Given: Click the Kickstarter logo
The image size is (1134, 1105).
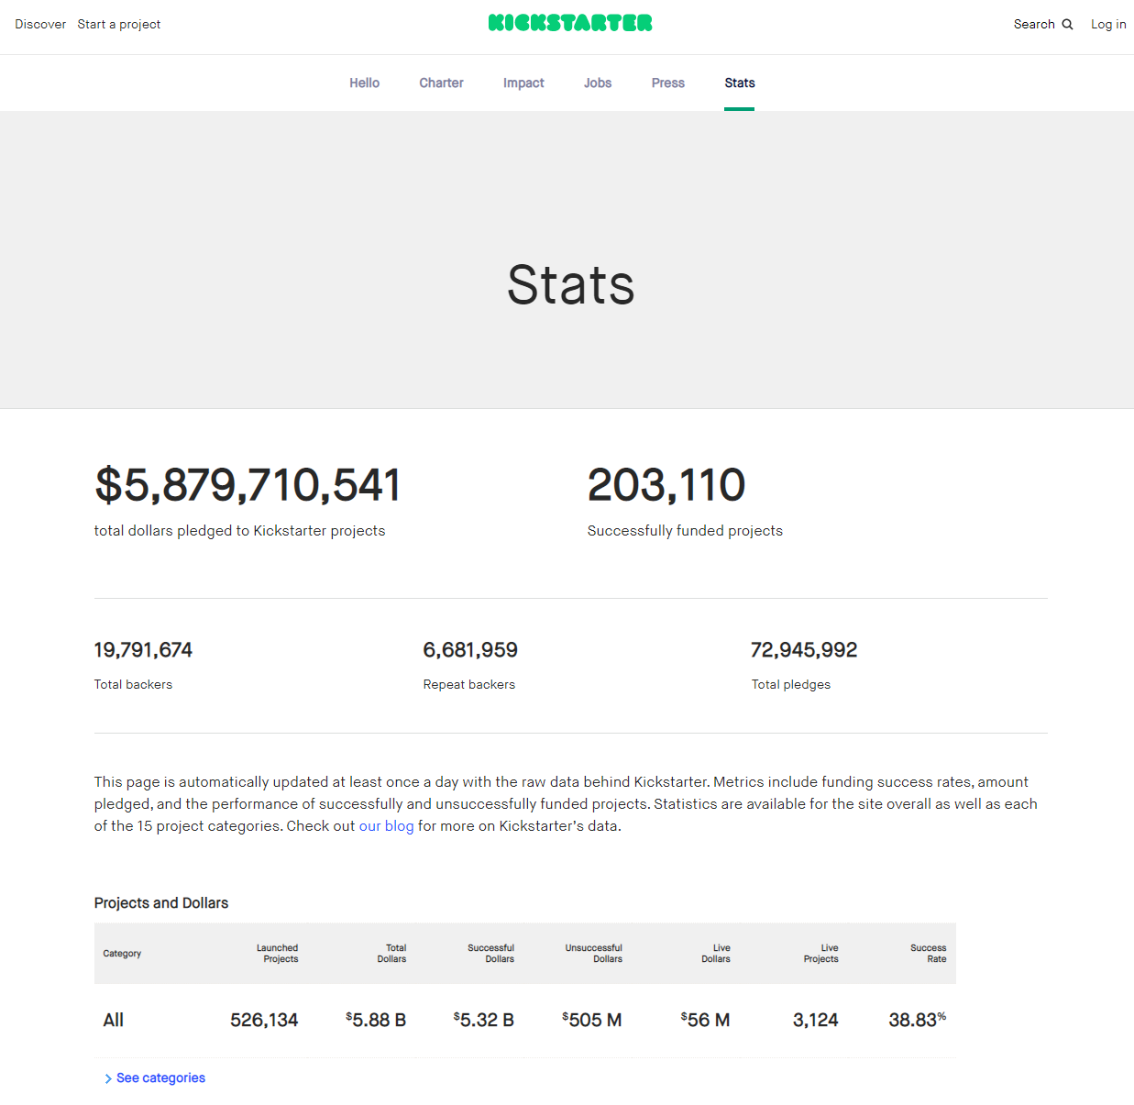Looking at the screenshot, I should pyautogui.click(x=570, y=23).
